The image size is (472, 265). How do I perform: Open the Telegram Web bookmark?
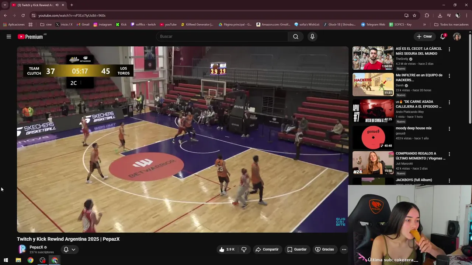pos(373,25)
